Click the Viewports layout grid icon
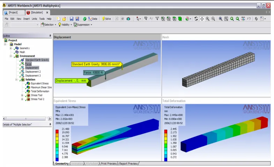The height and width of the screenshot is (167, 274). coord(262,19)
